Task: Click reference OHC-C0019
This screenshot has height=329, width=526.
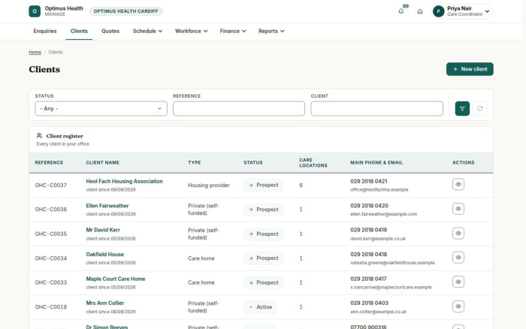Action: [51, 307]
